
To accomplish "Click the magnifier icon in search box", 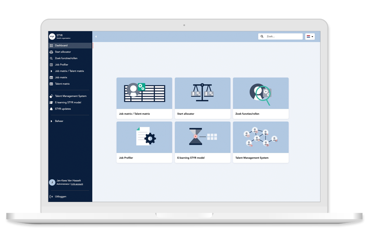I will click(262, 37).
